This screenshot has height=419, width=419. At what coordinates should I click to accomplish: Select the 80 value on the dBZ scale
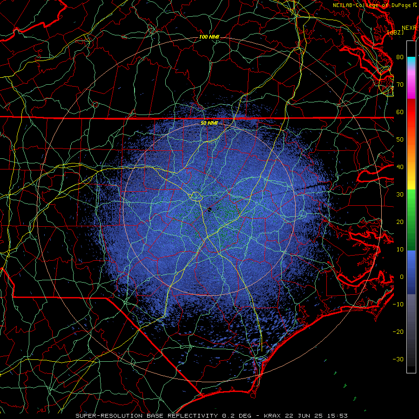(400, 57)
